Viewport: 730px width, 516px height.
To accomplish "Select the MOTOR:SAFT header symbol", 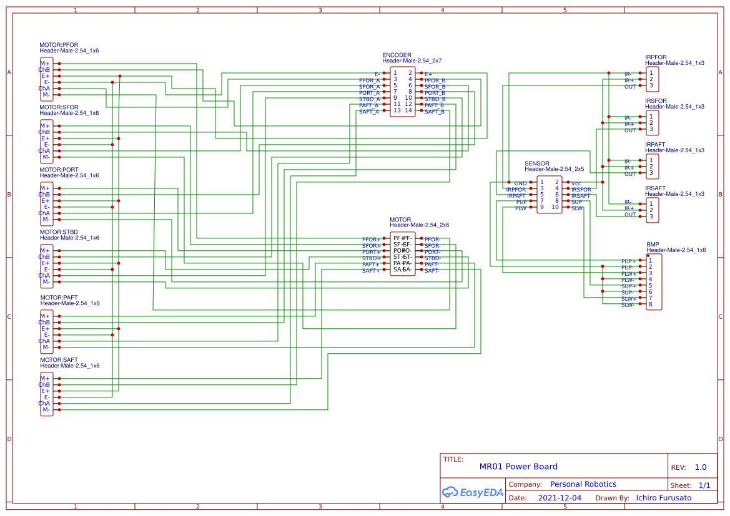I will click(x=46, y=393).
